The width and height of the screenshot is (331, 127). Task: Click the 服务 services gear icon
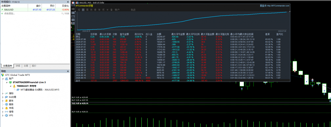[x=7, y=104]
